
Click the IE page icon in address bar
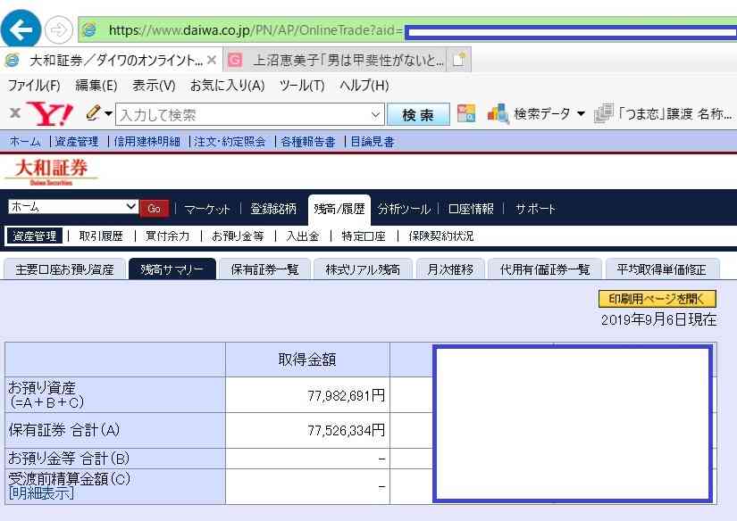[89, 30]
